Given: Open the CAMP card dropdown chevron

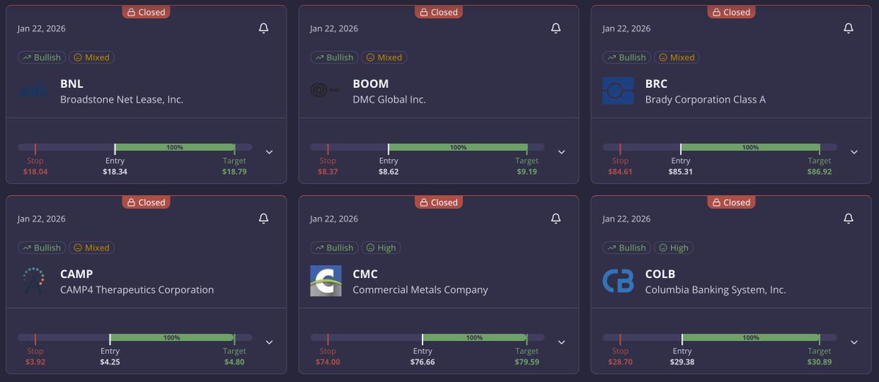Looking at the screenshot, I should click(269, 342).
